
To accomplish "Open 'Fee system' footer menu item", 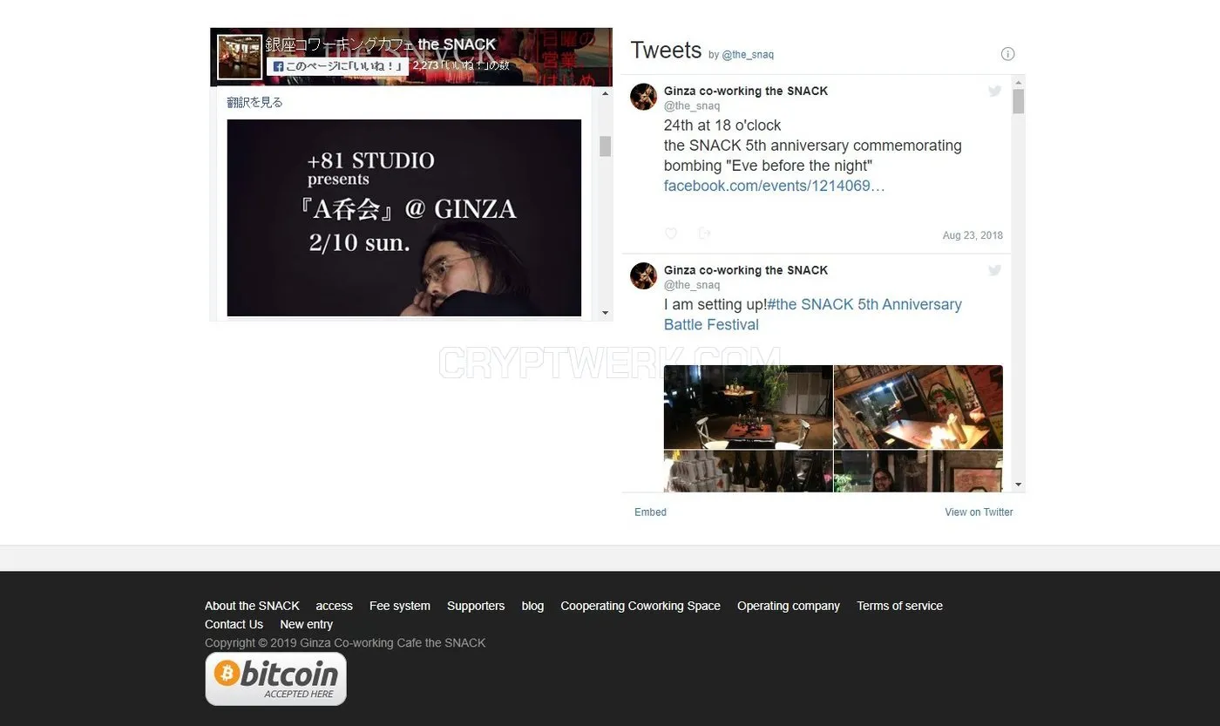I will click(400, 606).
